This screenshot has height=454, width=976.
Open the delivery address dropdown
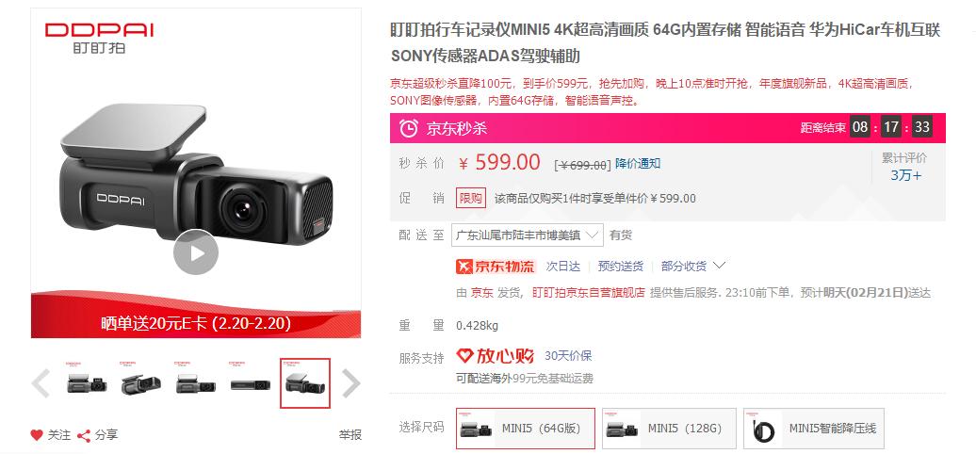coord(528,235)
